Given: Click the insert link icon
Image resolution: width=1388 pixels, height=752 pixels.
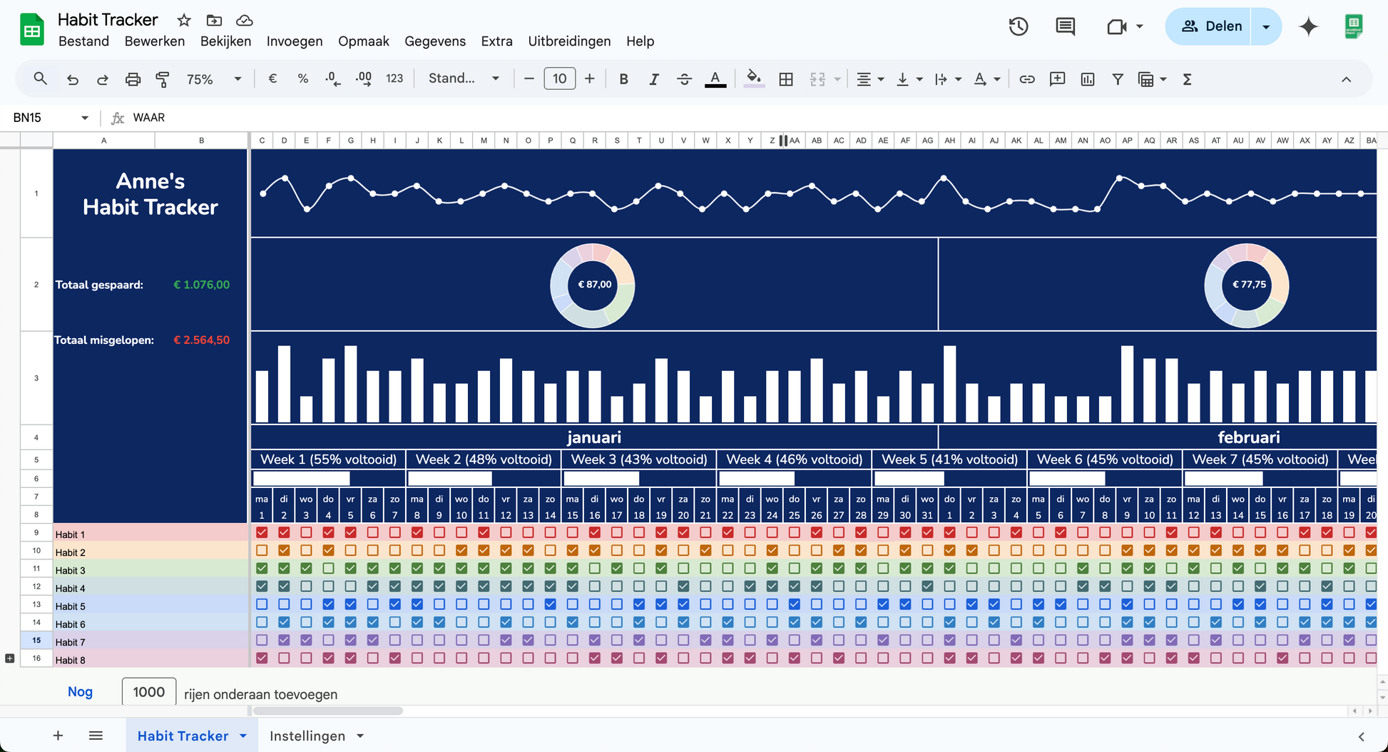Looking at the screenshot, I should tap(1026, 79).
